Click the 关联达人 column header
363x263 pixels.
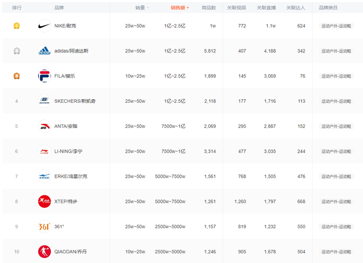(295, 8)
